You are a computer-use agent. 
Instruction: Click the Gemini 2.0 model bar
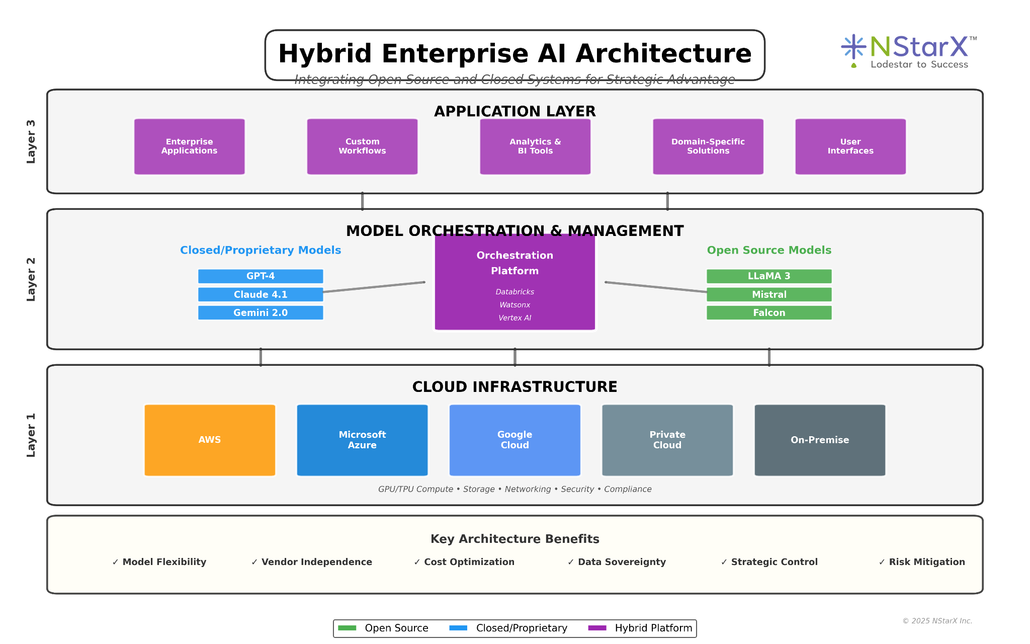(261, 312)
